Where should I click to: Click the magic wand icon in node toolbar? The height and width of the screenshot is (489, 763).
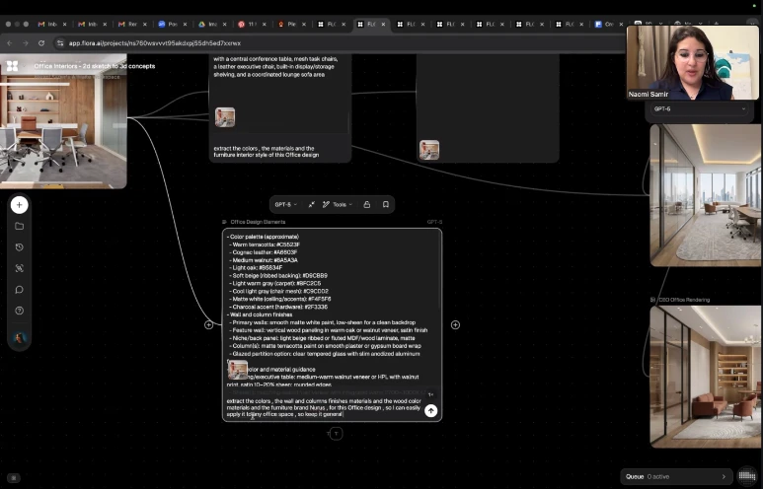[311, 205]
